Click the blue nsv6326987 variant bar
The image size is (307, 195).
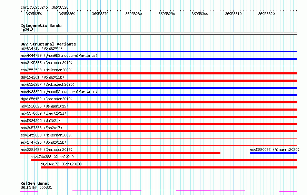click(159, 88)
